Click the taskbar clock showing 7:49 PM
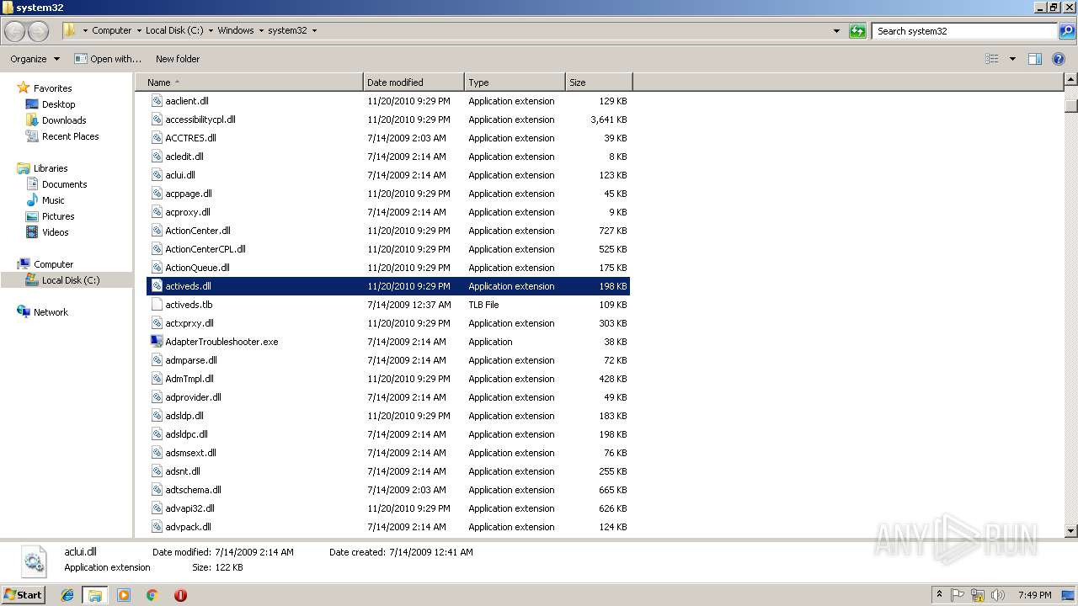Image resolution: width=1078 pixels, height=606 pixels. click(1034, 595)
